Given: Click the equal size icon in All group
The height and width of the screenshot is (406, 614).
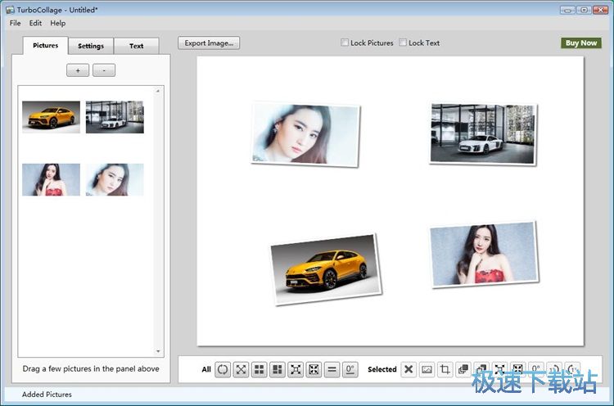Looking at the screenshot, I should 332,369.
